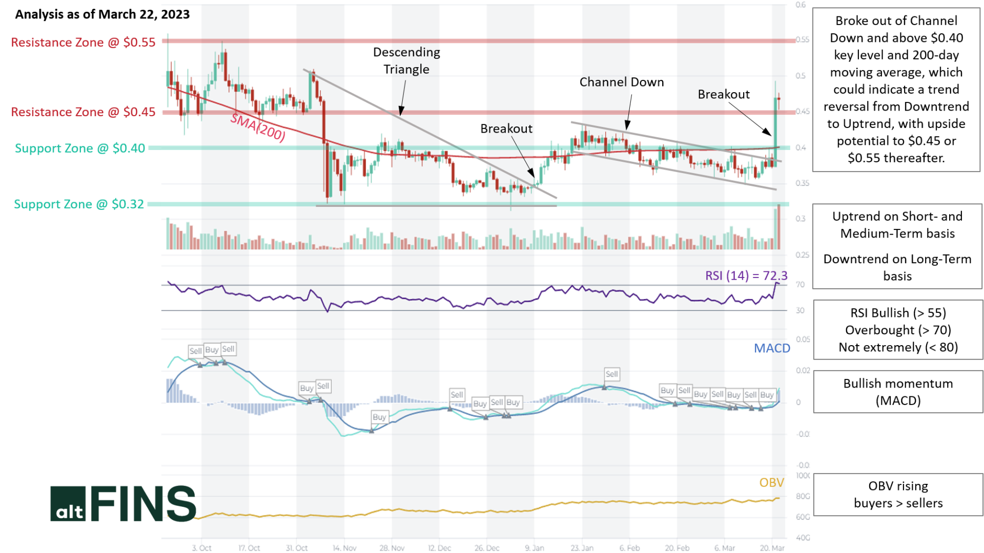Click the 0.55 price axis value

pos(803,40)
